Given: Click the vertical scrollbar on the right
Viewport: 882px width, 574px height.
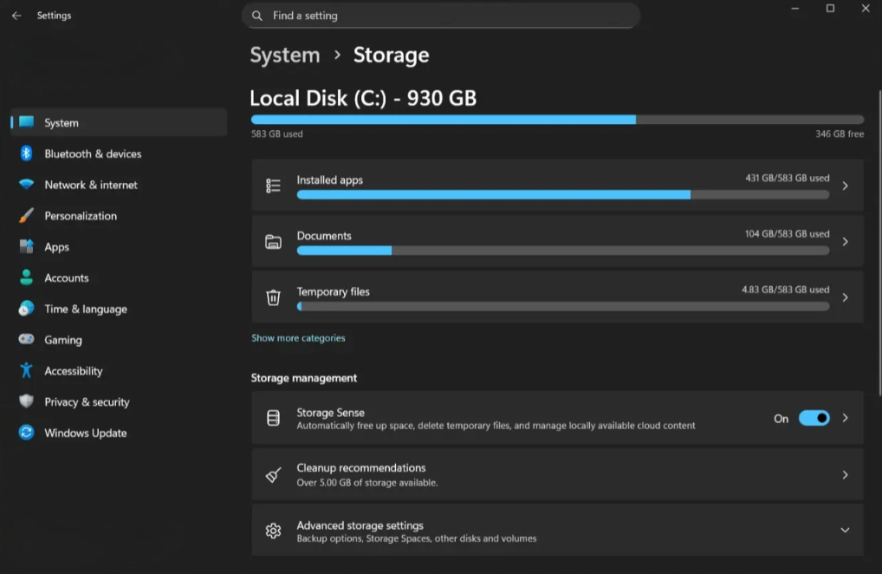Looking at the screenshot, I should pyautogui.click(x=879, y=242).
